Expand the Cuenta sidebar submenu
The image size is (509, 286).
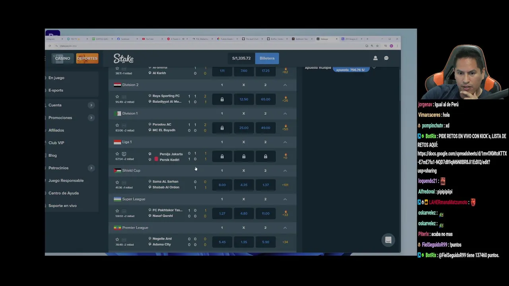pos(91,105)
